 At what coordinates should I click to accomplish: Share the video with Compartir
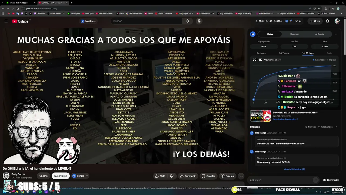pyautogui.click(x=188, y=176)
